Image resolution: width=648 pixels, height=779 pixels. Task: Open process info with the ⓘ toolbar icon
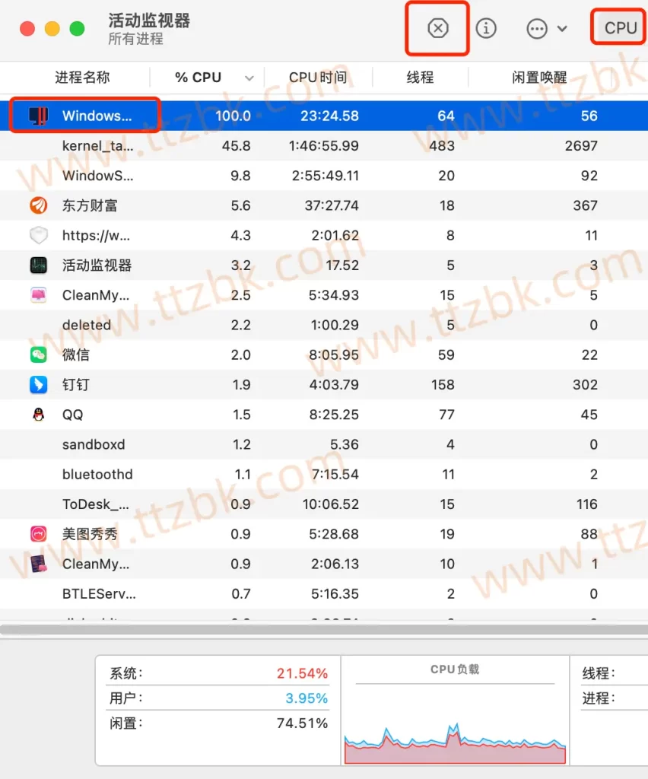point(484,28)
